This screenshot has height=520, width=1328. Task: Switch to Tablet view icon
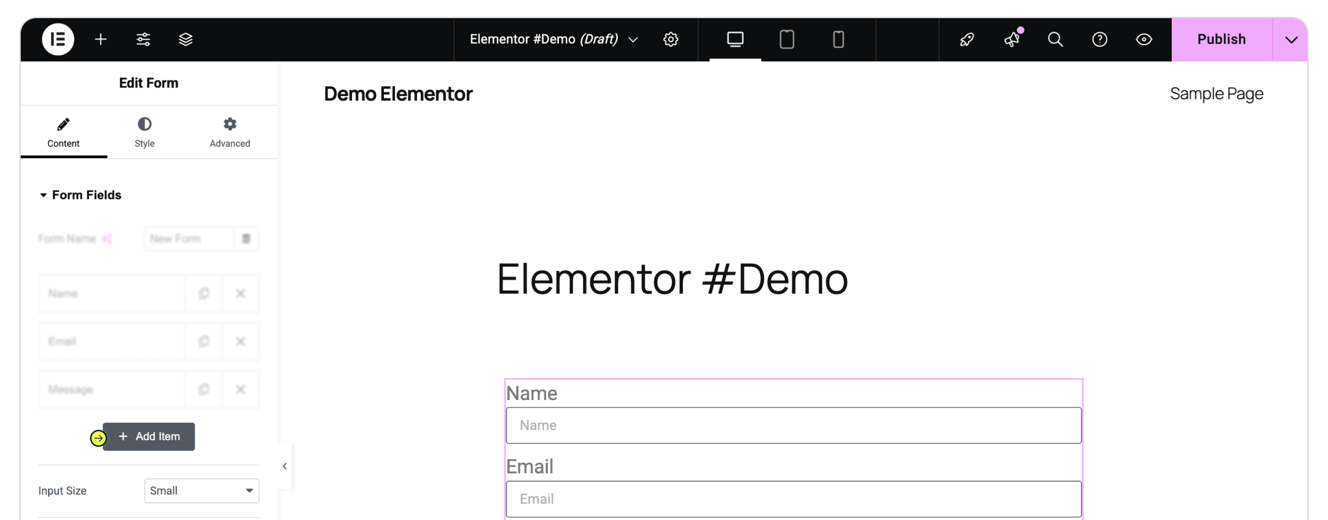[x=787, y=40]
